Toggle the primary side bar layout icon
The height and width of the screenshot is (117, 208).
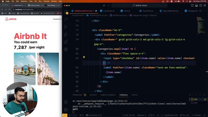pyautogui.click(x=192, y=6)
